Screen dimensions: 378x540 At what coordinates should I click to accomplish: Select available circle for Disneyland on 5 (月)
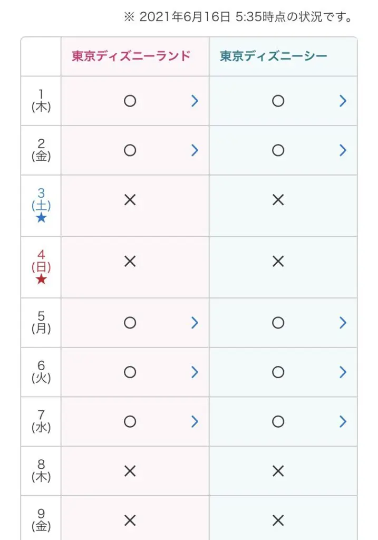pyautogui.click(x=130, y=323)
